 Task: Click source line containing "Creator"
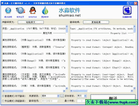coord(34,47)
